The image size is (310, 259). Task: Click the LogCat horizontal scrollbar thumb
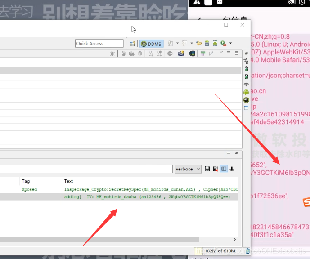[x=99, y=240]
